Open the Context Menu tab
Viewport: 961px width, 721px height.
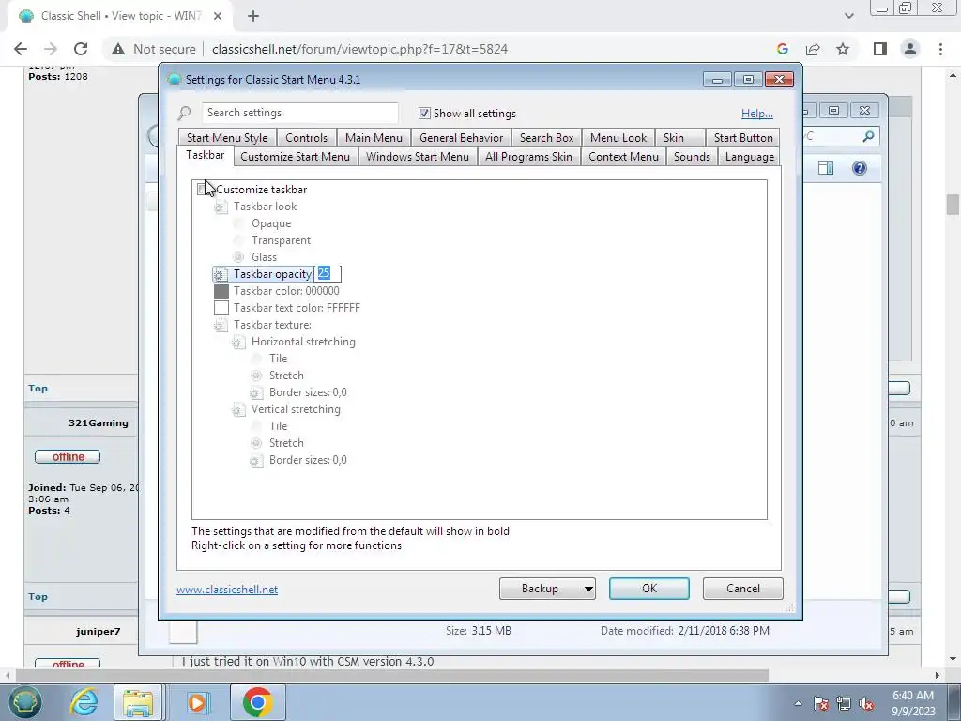tap(623, 157)
